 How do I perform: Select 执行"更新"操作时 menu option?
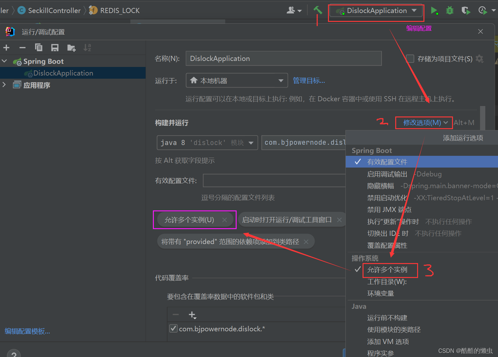point(422,221)
